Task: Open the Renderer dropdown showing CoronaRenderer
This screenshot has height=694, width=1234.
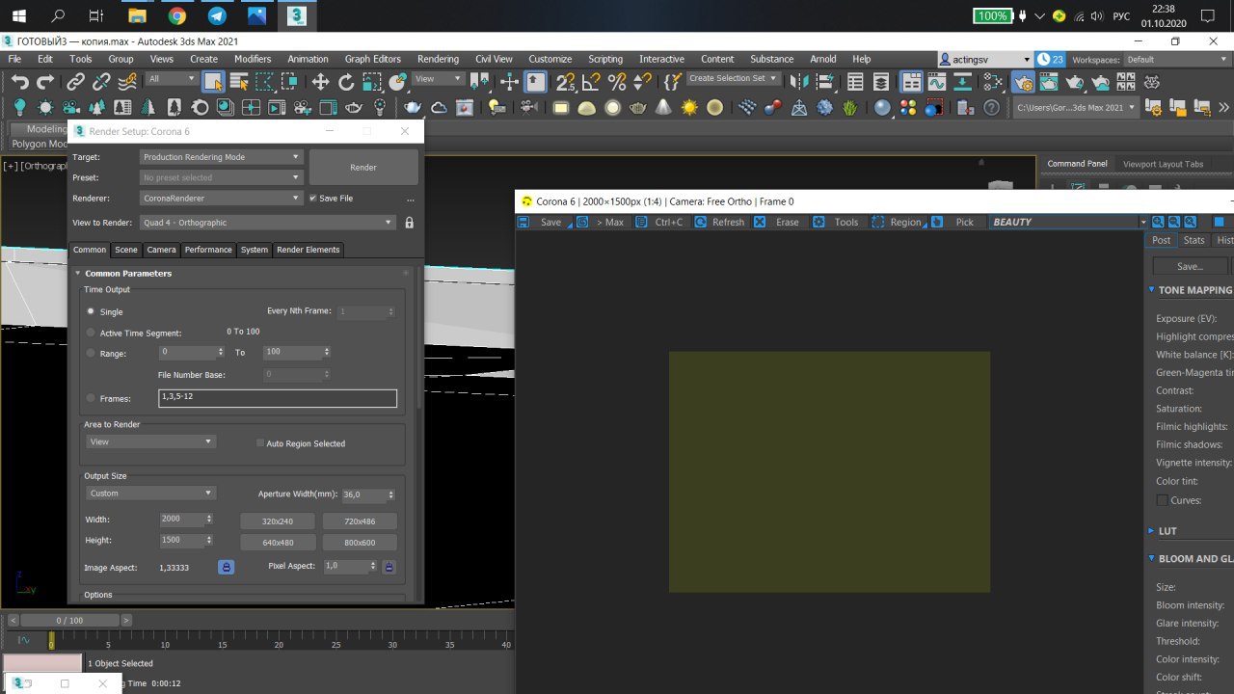Action: pos(222,198)
